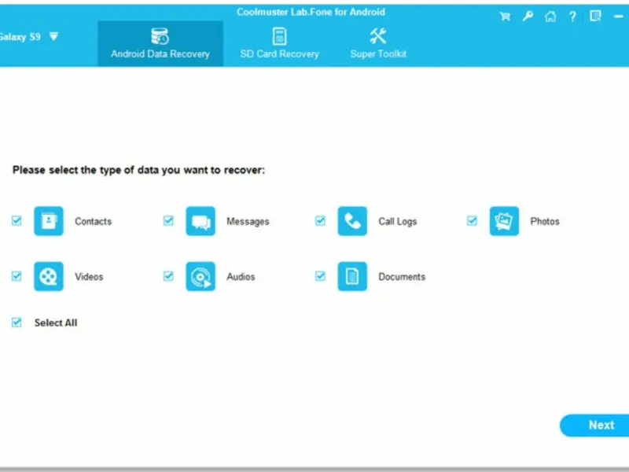629x472 pixels.
Task: Click the Select All label
Action: coord(56,323)
